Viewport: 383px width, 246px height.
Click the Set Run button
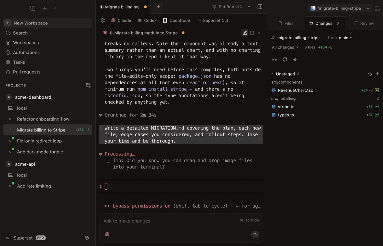click(x=227, y=7)
